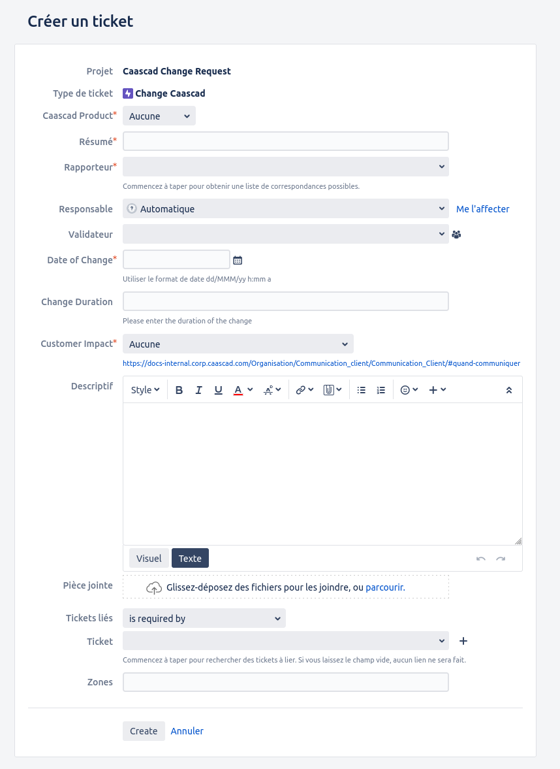The width and height of the screenshot is (560, 769).
Task: Insert a numbered list
Action: pyautogui.click(x=381, y=390)
